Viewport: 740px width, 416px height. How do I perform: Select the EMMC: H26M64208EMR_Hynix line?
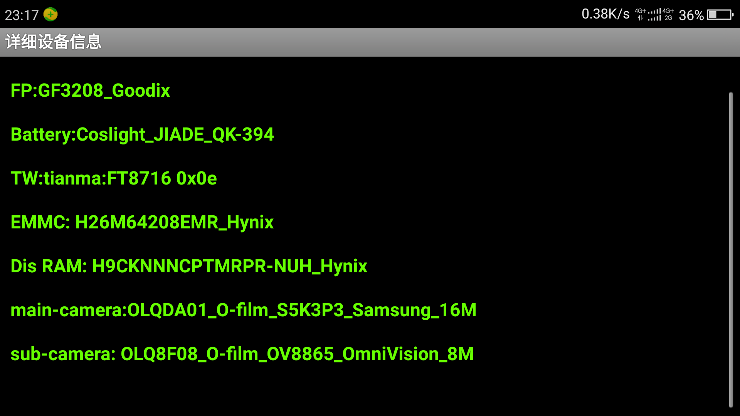pos(142,223)
